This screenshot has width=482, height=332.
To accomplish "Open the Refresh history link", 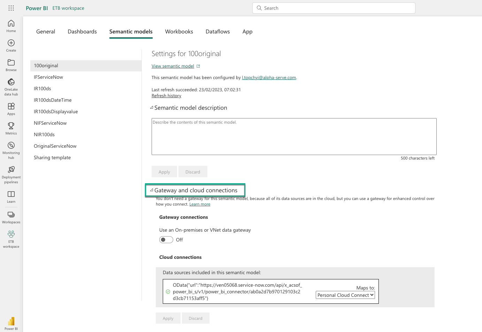I will click(166, 96).
